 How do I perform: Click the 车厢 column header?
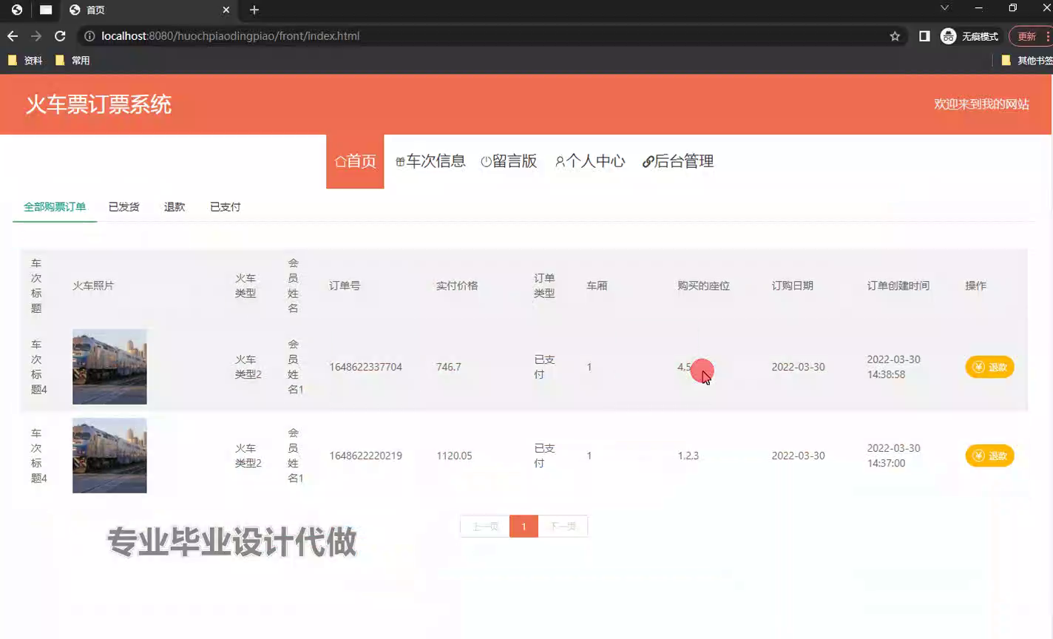pos(597,285)
